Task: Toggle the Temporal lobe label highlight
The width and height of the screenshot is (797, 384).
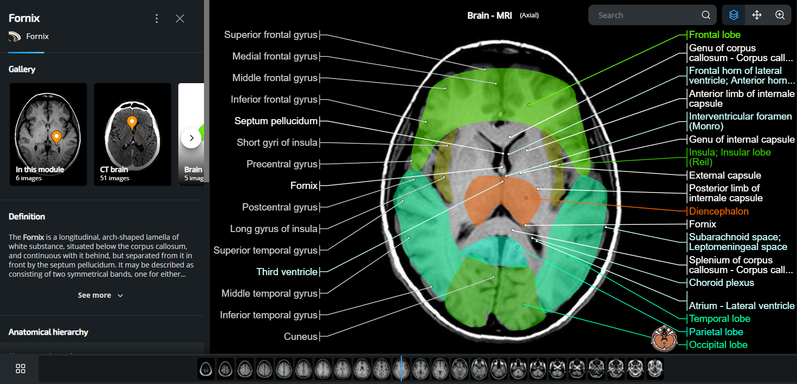Action: 719,318
